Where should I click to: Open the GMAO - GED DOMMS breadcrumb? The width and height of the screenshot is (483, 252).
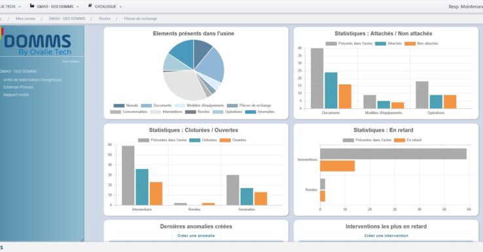[67, 19]
